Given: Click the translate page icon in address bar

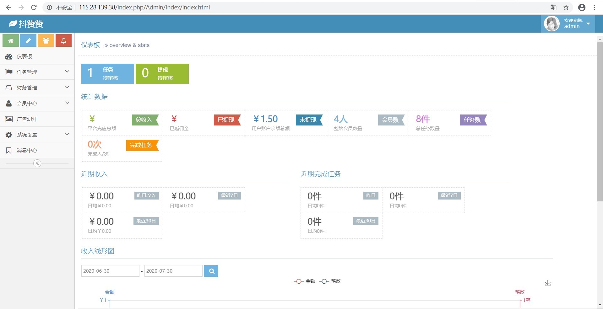Looking at the screenshot, I should tap(554, 7).
